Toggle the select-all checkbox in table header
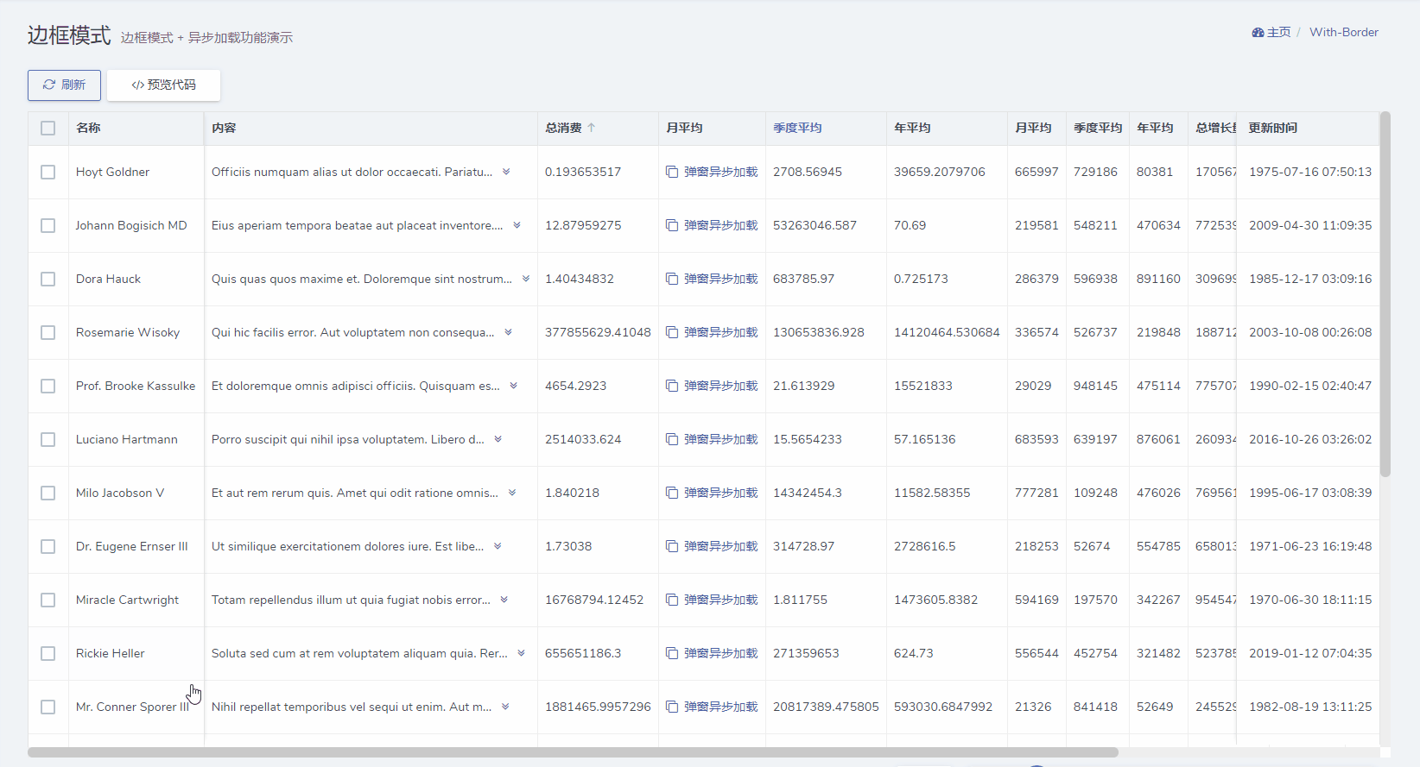The width and height of the screenshot is (1420, 767). click(48, 128)
